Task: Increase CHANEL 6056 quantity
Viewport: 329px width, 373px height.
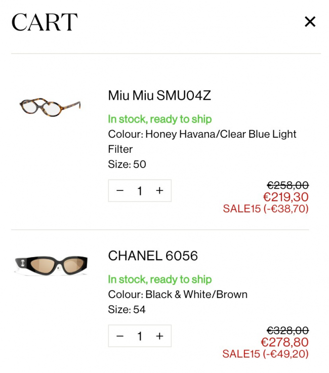Action: (x=159, y=336)
